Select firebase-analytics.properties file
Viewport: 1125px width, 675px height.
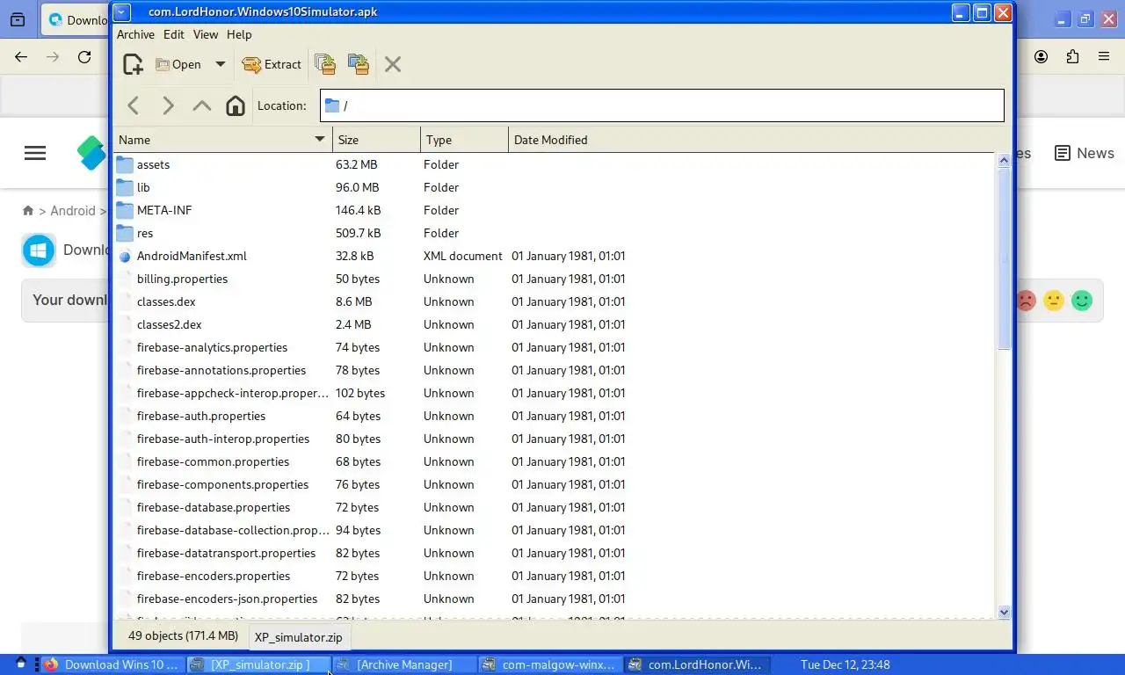click(x=212, y=347)
